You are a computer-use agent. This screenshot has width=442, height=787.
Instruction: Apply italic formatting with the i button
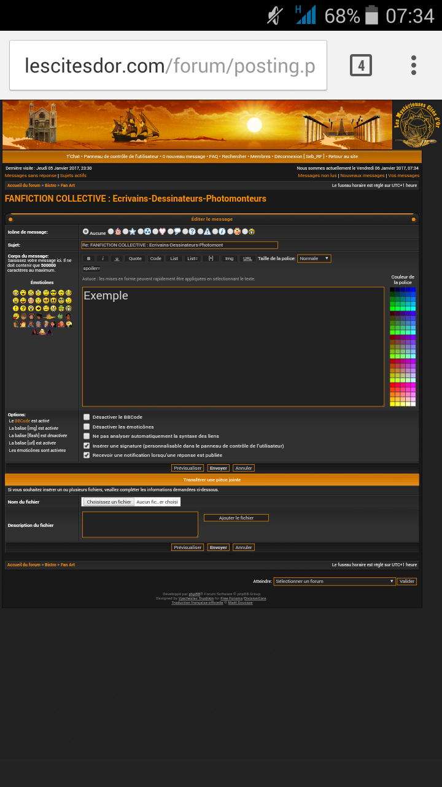103,259
